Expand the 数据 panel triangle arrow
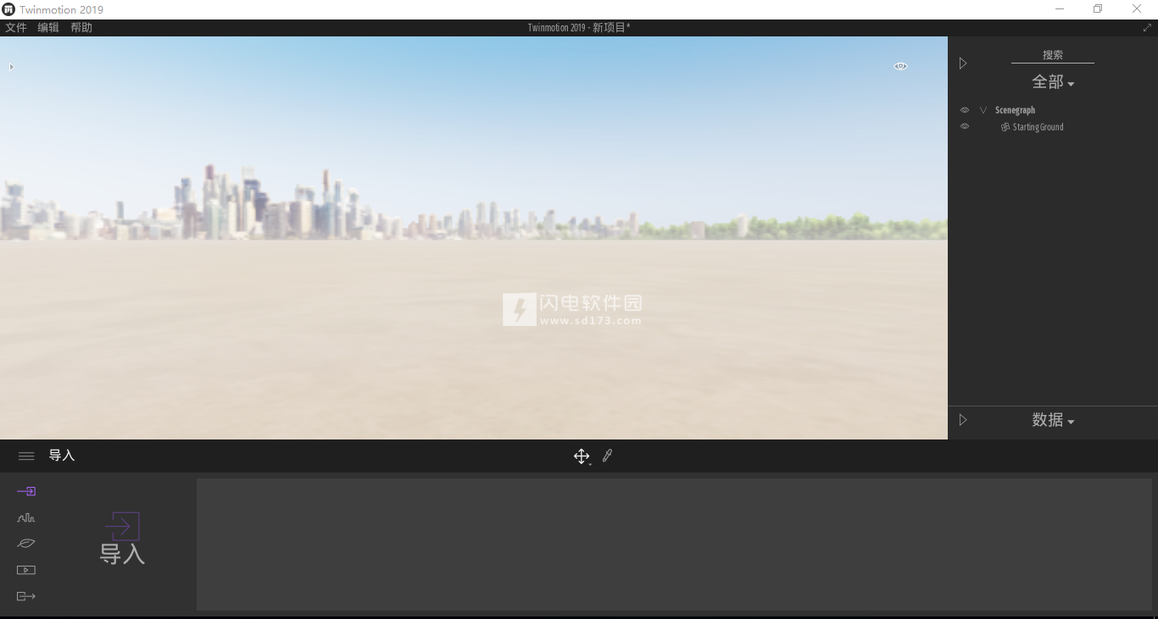 pyautogui.click(x=963, y=420)
